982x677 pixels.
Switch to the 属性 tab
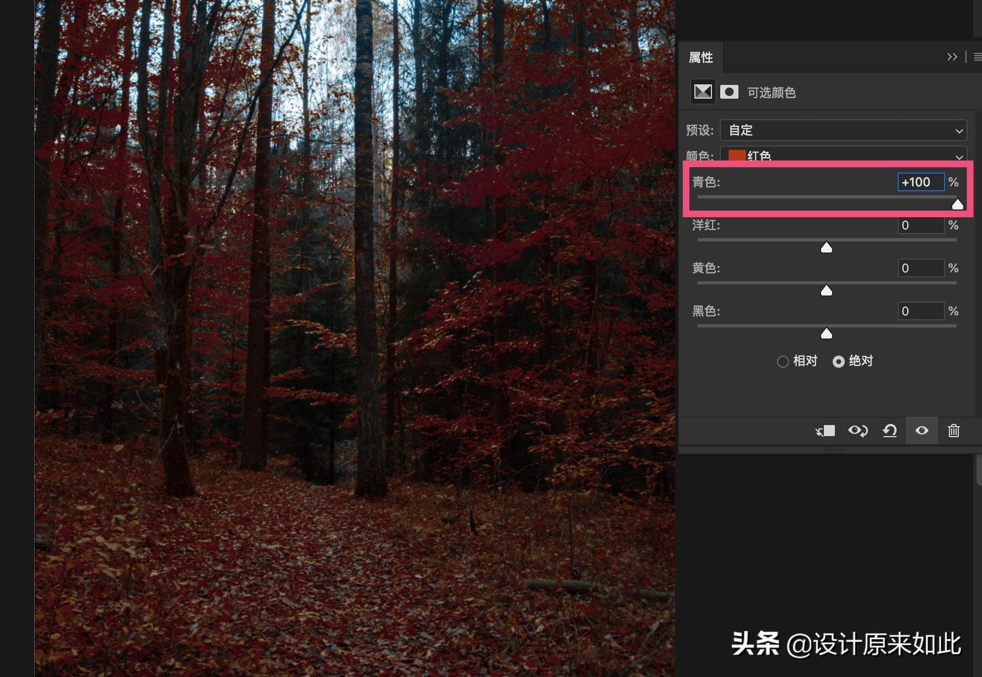click(700, 57)
